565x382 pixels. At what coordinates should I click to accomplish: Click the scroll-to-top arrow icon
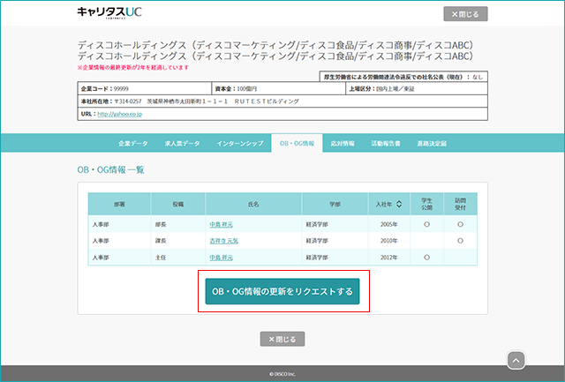click(x=516, y=360)
